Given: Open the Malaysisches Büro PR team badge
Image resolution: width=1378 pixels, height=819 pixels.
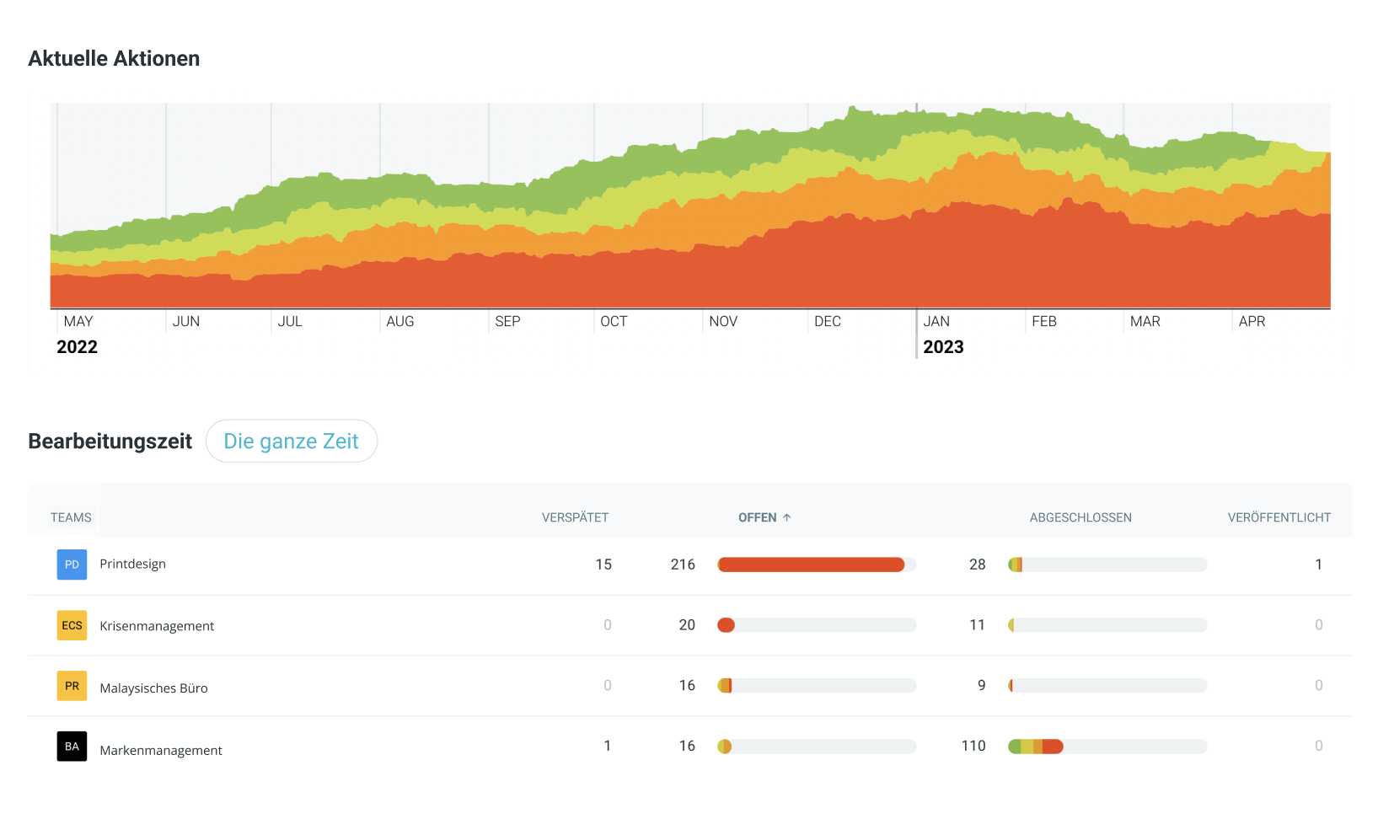Looking at the screenshot, I should pos(72,686).
